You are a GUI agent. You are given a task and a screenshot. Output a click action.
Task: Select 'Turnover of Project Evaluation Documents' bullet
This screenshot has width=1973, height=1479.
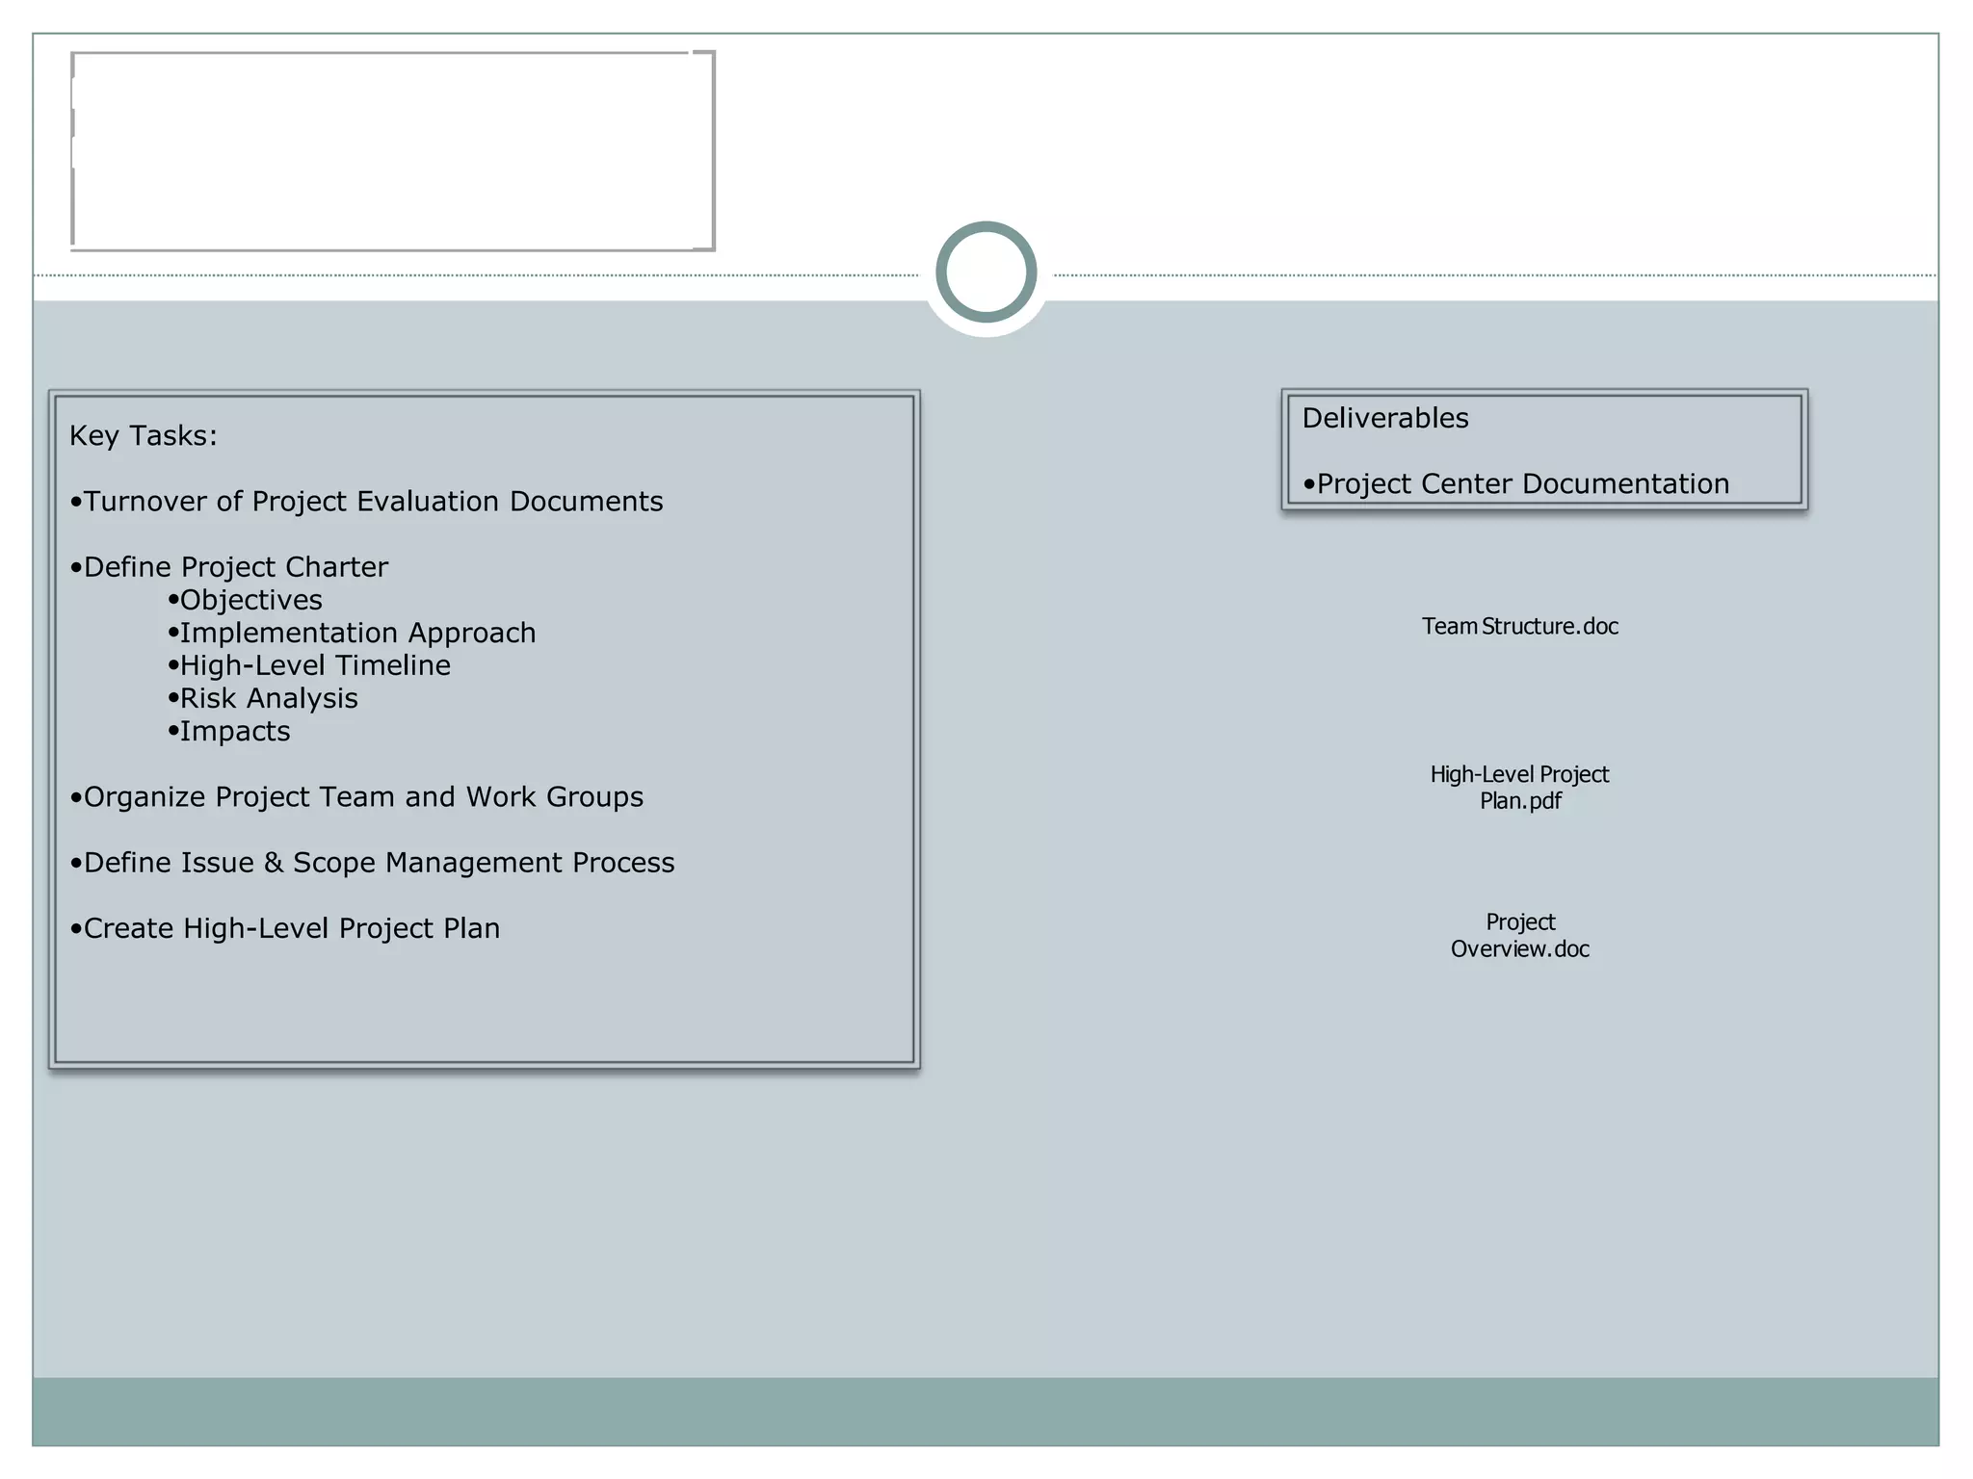click(367, 502)
